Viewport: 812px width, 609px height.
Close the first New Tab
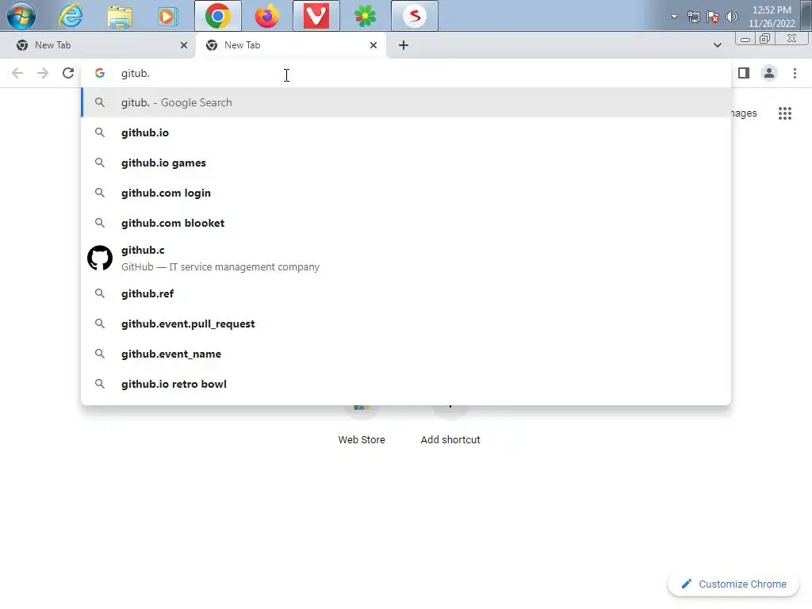tap(184, 45)
